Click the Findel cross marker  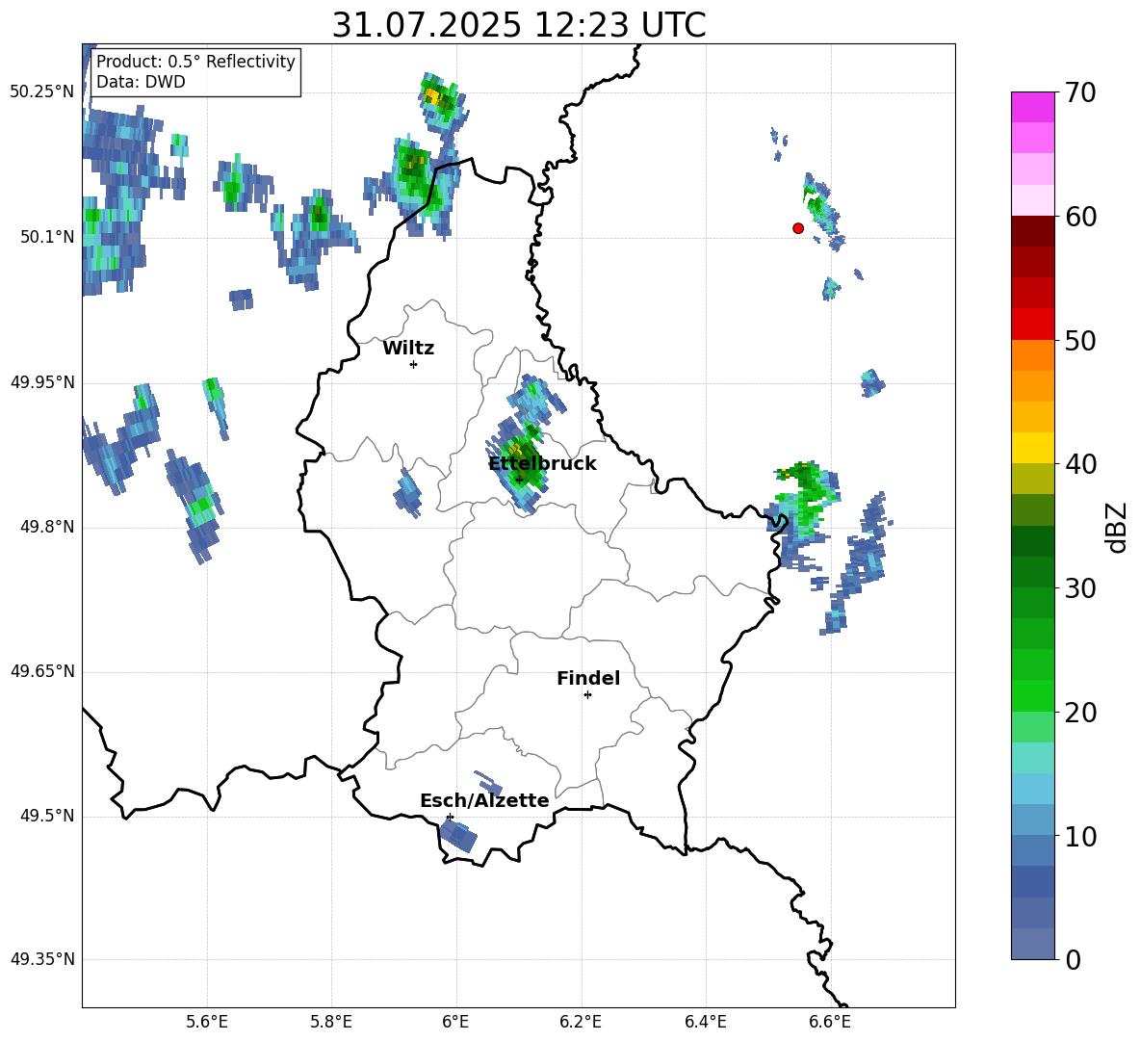tap(587, 695)
